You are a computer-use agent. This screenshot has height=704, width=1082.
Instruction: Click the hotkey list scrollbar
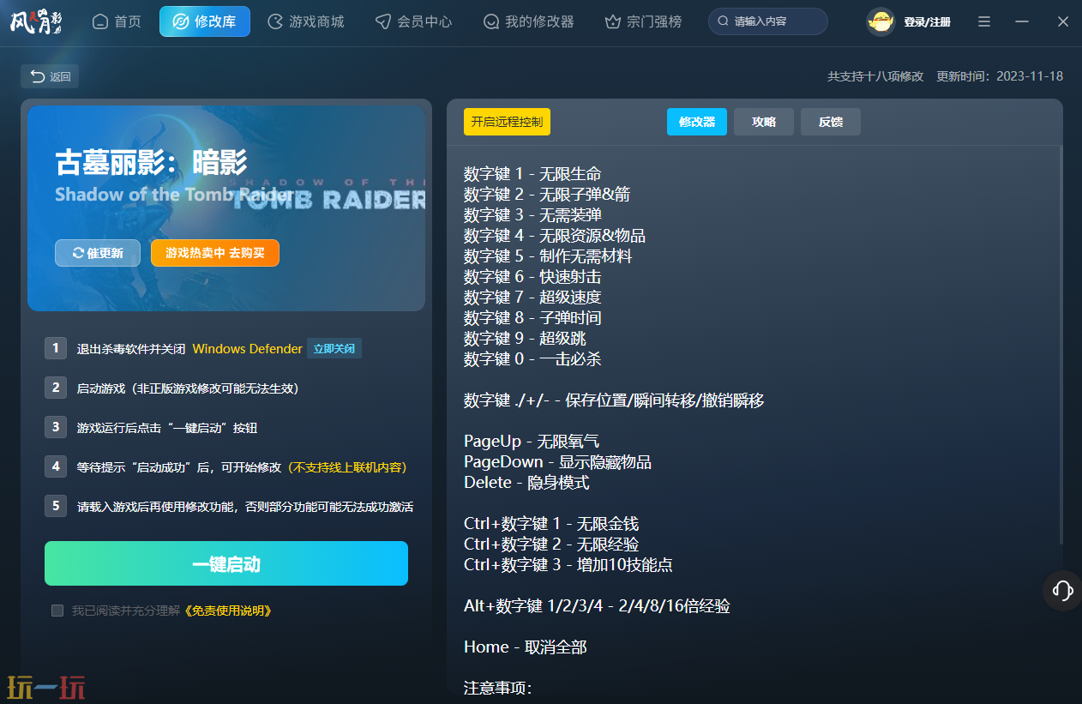tap(1061, 346)
